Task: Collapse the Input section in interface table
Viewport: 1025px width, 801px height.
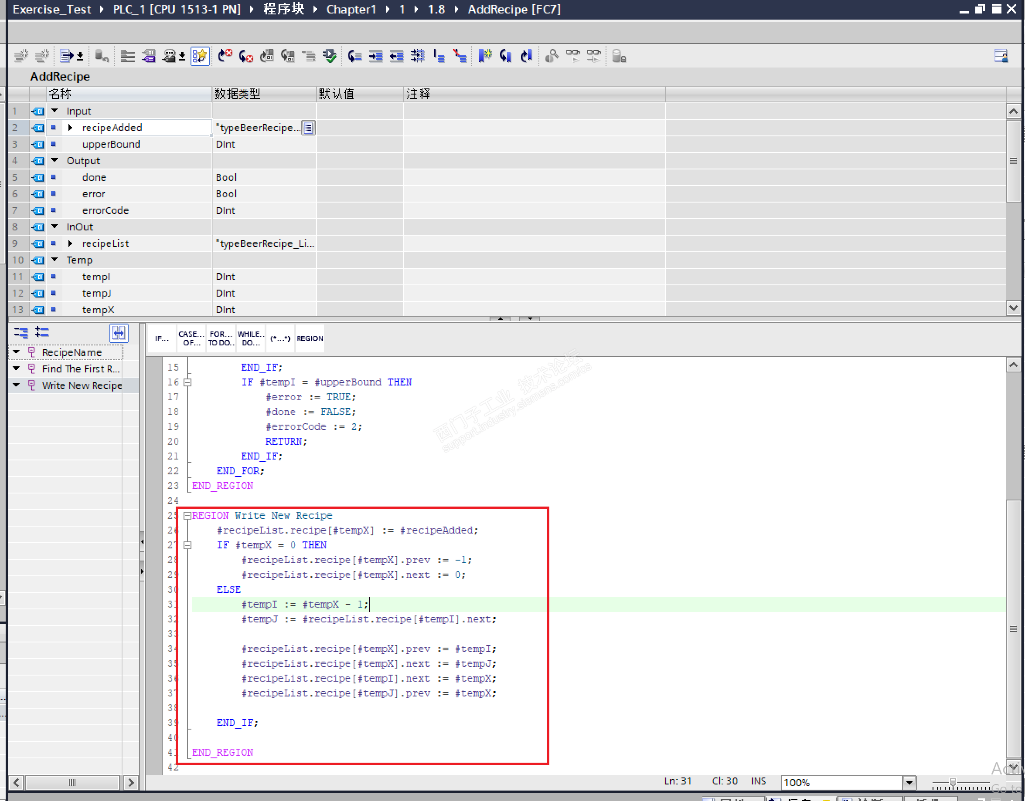Action: 55,111
